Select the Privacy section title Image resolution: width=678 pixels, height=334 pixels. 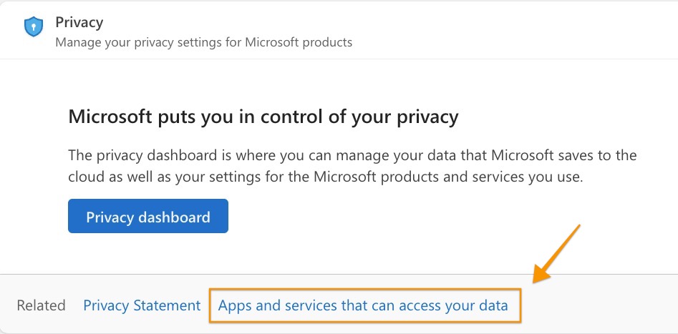click(79, 22)
